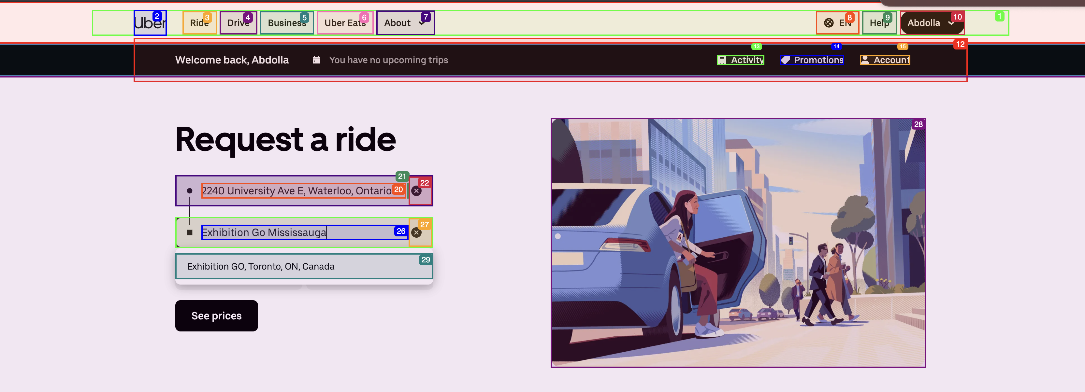Click the globe language icon
Viewport: 1085px width, 392px height.
click(829, 23)
